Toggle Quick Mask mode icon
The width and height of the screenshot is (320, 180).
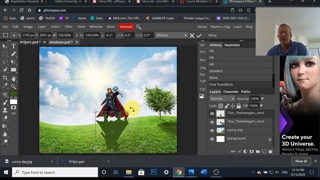click(13, 107)
